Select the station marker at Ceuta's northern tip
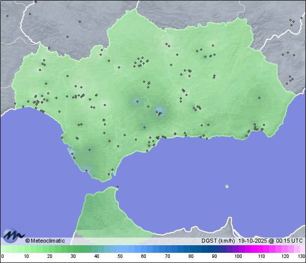This screenshot has width=306, height=263. [x=117, y=187]
